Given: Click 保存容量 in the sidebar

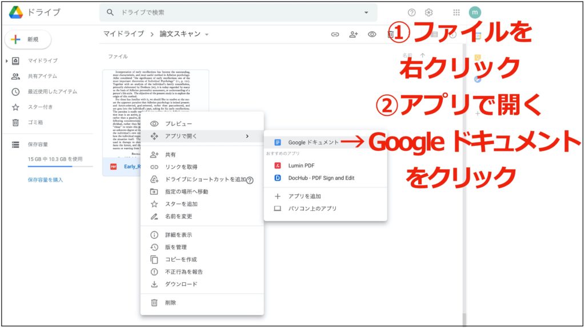Looking at the screenshot, I should click(x=38, y=145).
